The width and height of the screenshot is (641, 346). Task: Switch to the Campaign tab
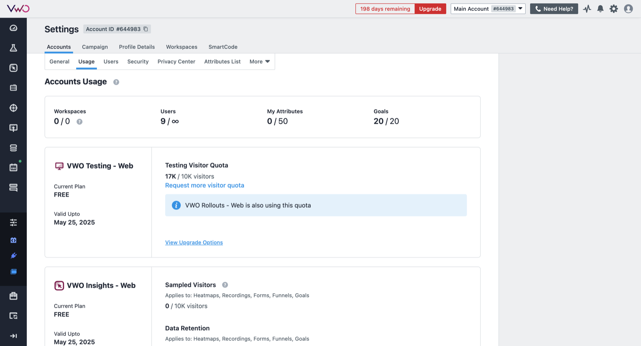[x=95, y=47]
